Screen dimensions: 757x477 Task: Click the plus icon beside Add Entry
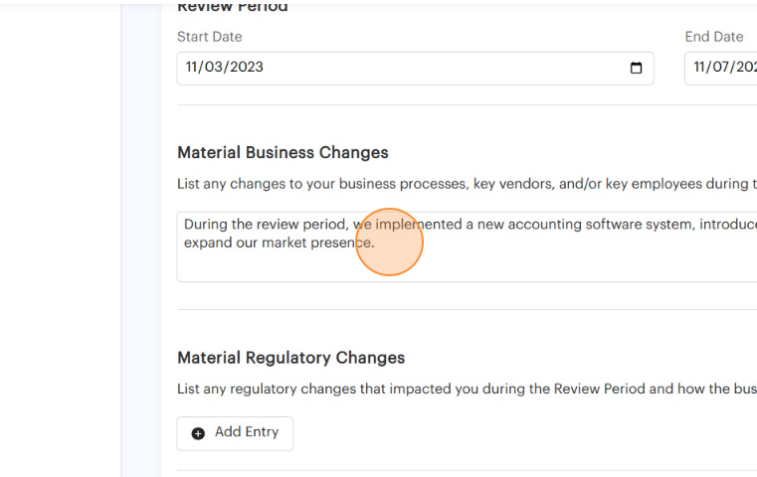click(198, 433)
